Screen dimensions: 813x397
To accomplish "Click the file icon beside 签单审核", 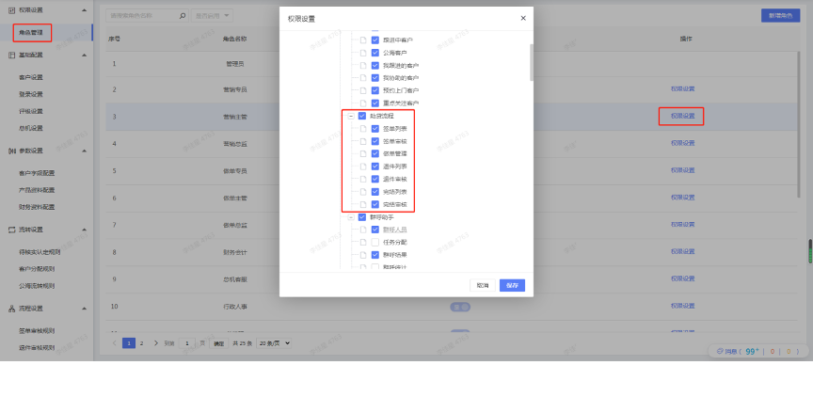I will [x=363, y=141].
